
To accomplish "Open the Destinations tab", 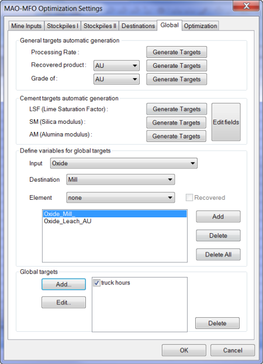I will tap(138, 26).
